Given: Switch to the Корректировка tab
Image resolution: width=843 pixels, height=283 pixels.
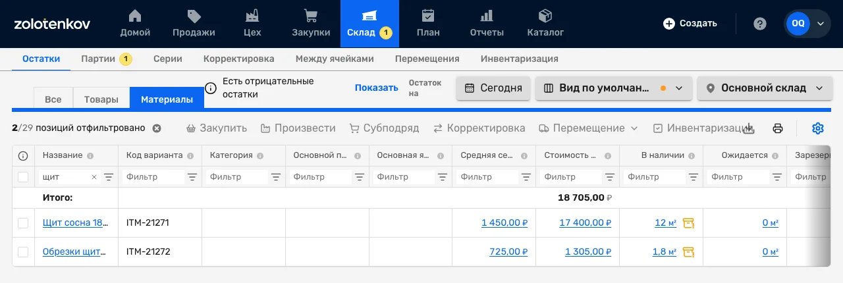Looking at the screenshot, I should [x=239, y=59].
